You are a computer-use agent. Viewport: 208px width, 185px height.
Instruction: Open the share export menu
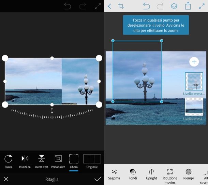point(188,6)
